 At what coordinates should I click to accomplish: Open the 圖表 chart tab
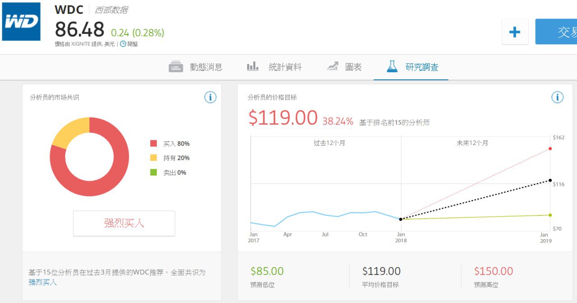[344, 67]
